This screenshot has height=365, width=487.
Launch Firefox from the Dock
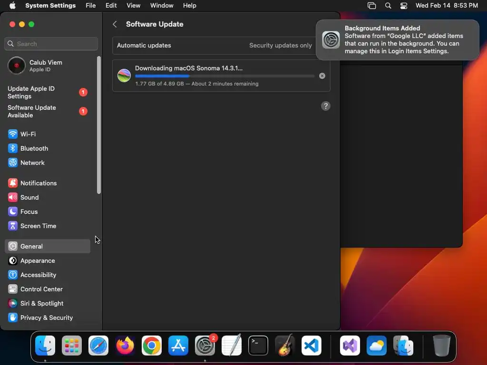click(125, 346)
